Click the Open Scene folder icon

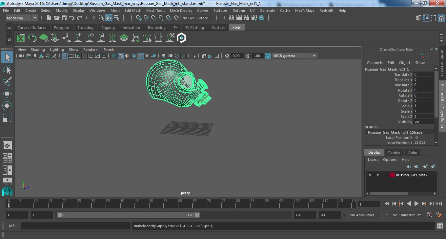[x=57, y=18]
